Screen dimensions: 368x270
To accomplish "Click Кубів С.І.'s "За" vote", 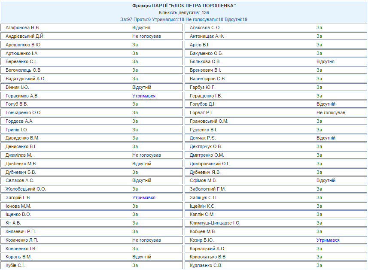I will pos(135,265).
